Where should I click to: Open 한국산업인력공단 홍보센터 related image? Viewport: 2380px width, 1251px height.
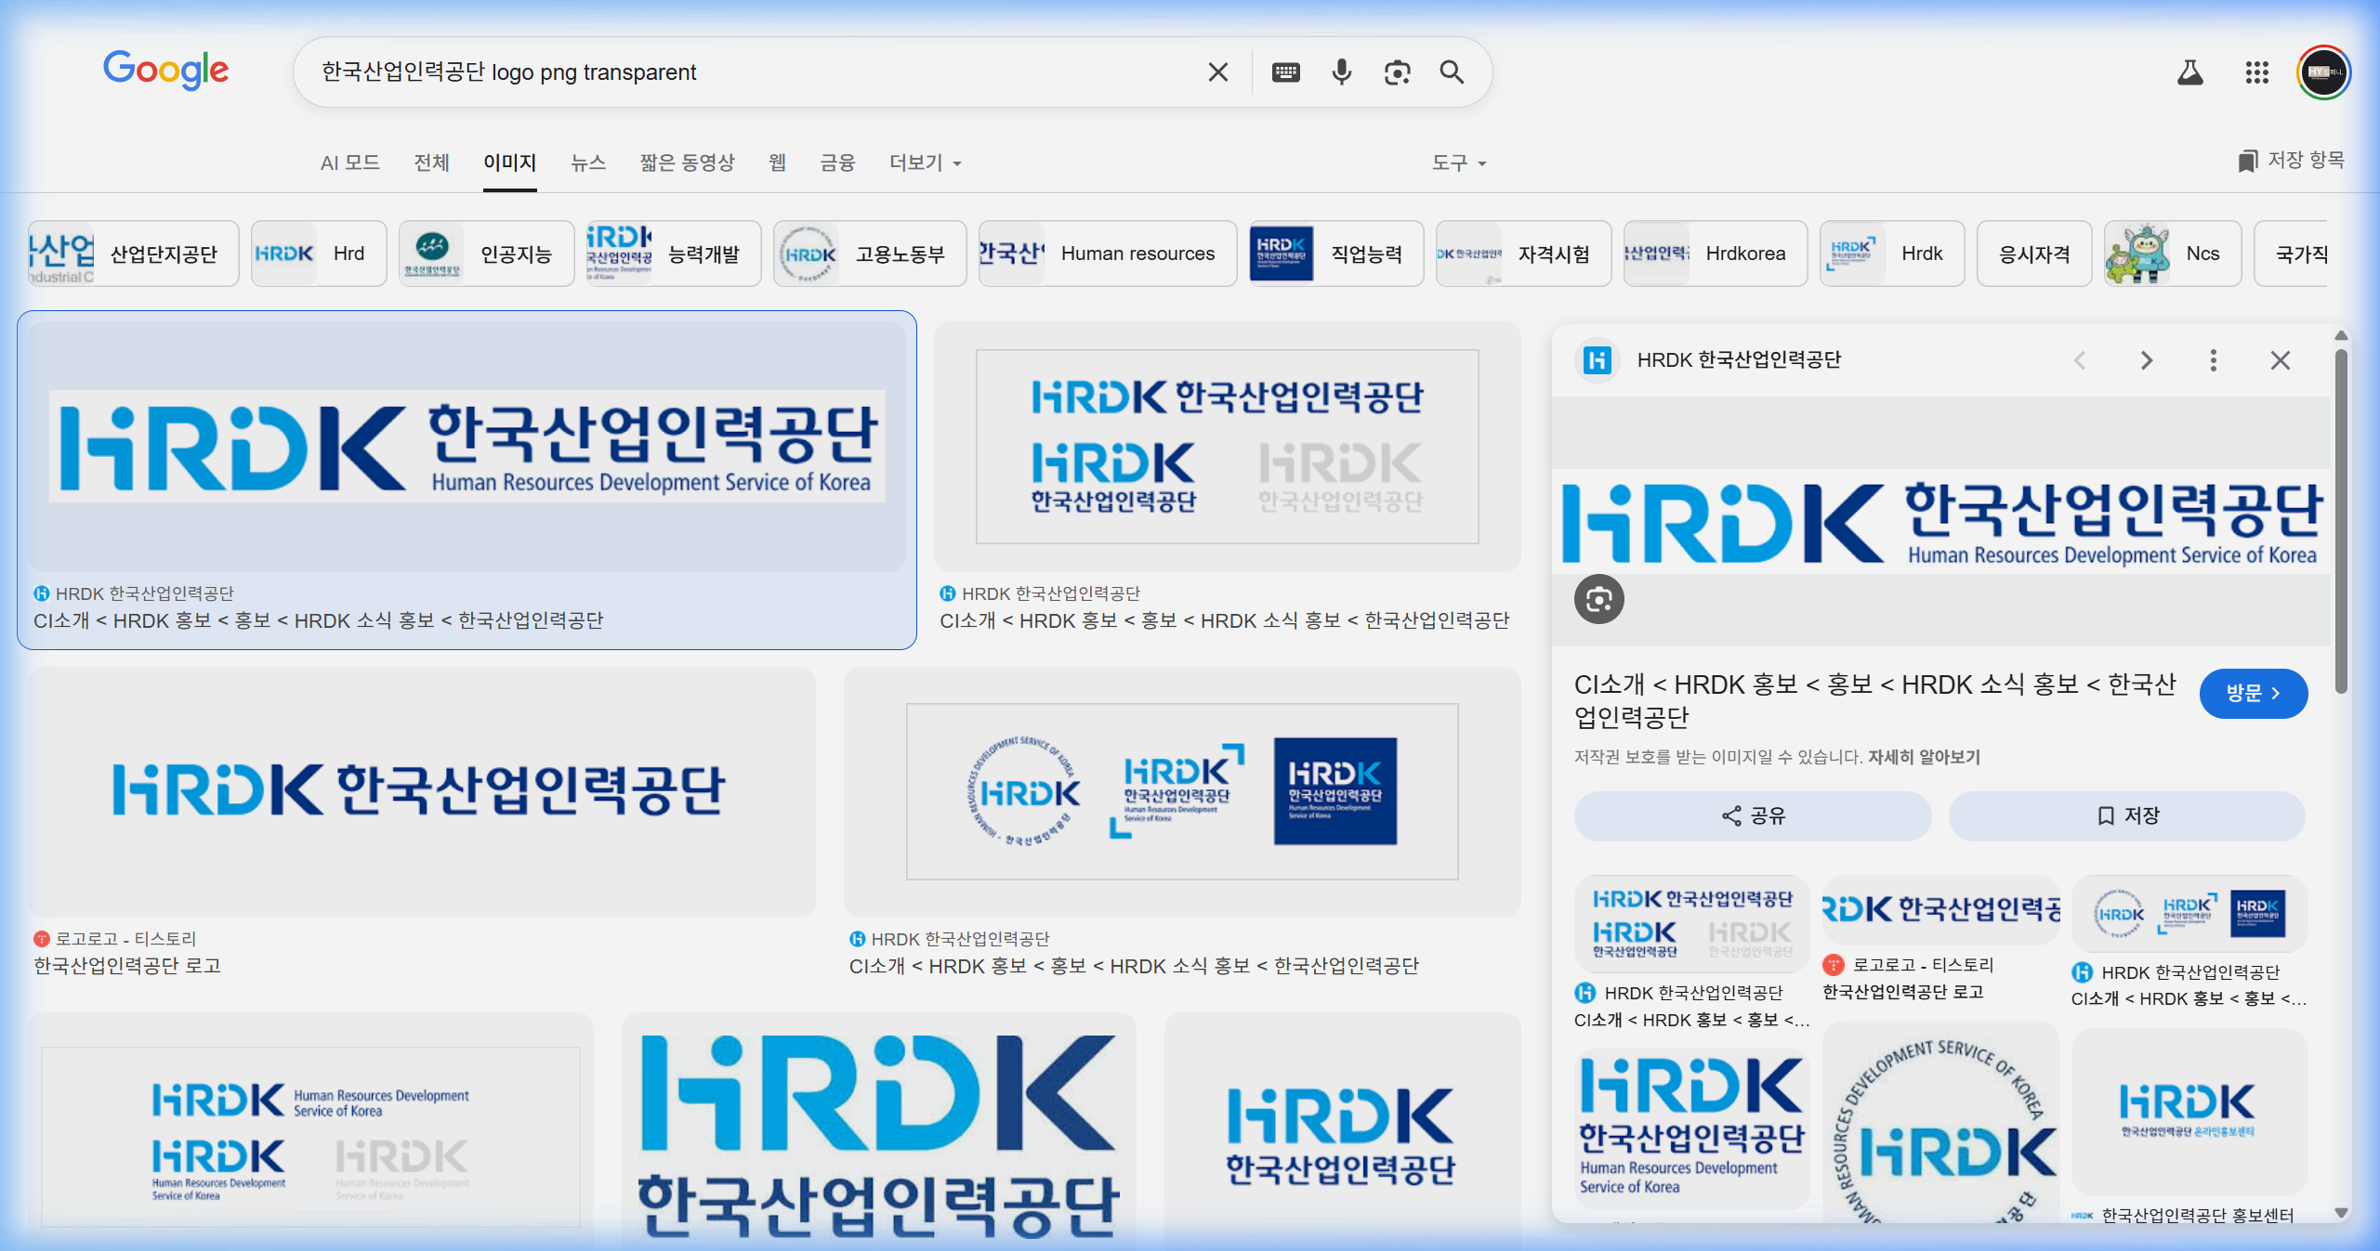click(x=2189, y=1112)
